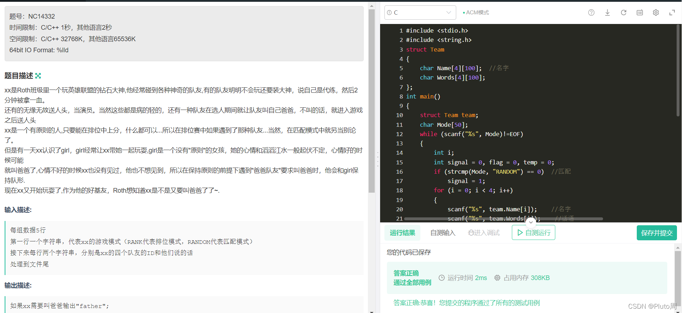Screen dimensions: 682x313
Task: Click the while scanf Mode code line
Action: (471, 134)
